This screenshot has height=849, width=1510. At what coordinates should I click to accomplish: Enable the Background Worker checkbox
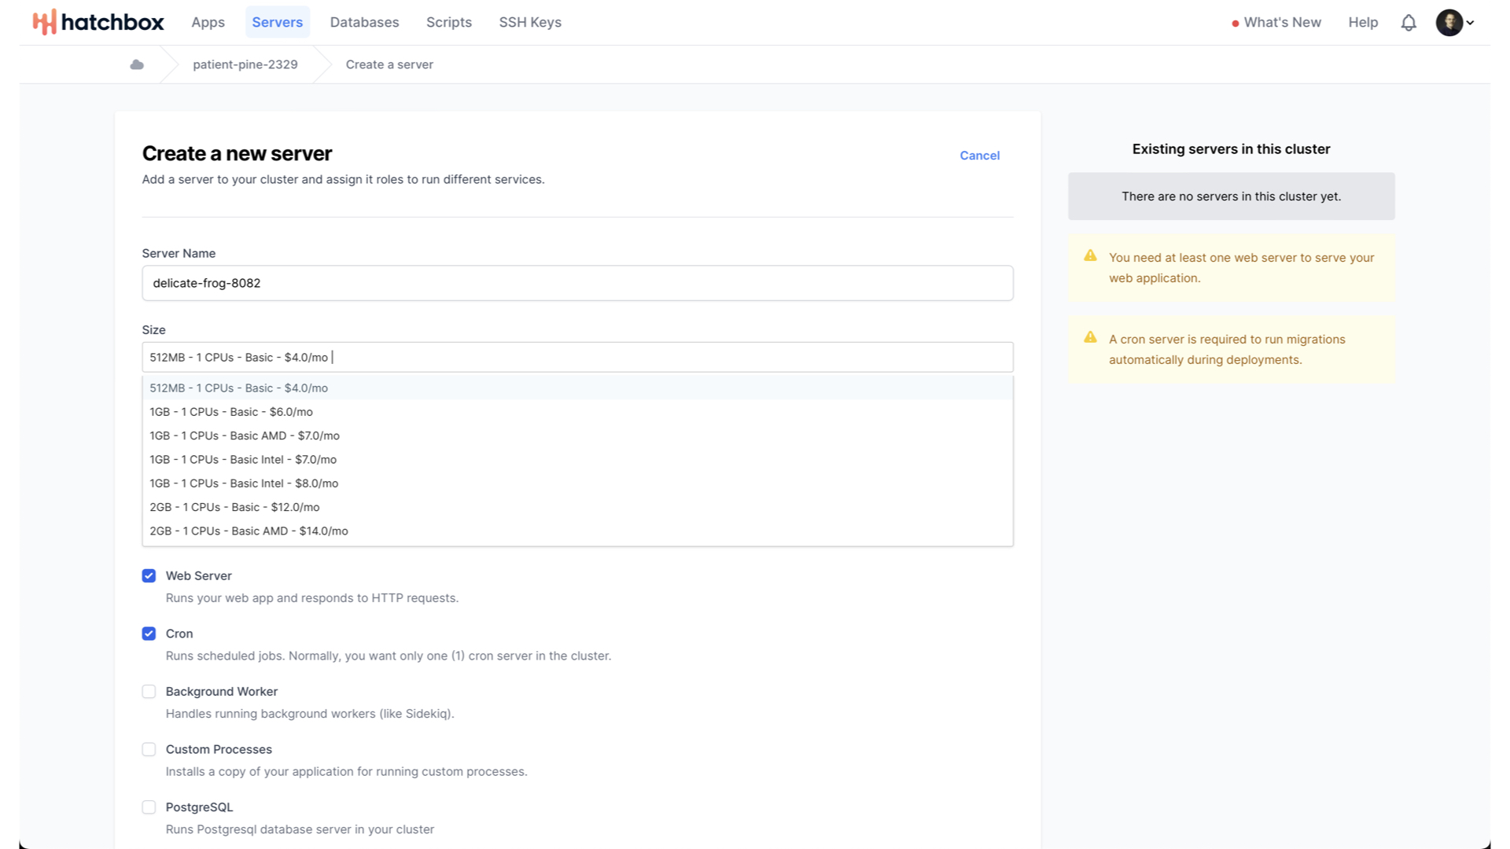(149, 692)
